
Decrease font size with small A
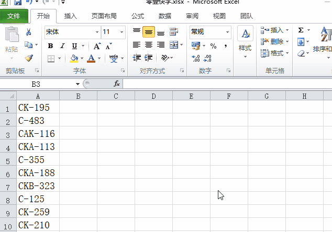pyautogui.click(x=108, y=46)
